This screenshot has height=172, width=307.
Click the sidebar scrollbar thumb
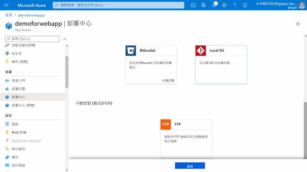[67, 72]
